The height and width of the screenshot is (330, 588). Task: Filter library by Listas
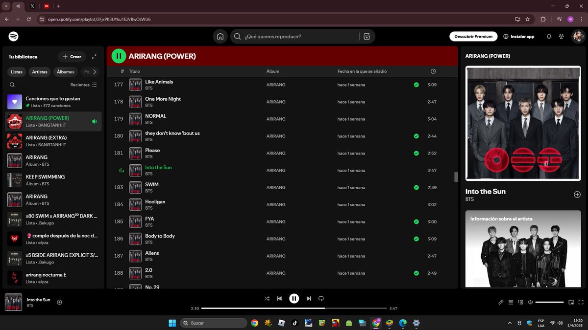tap(17, 72)
